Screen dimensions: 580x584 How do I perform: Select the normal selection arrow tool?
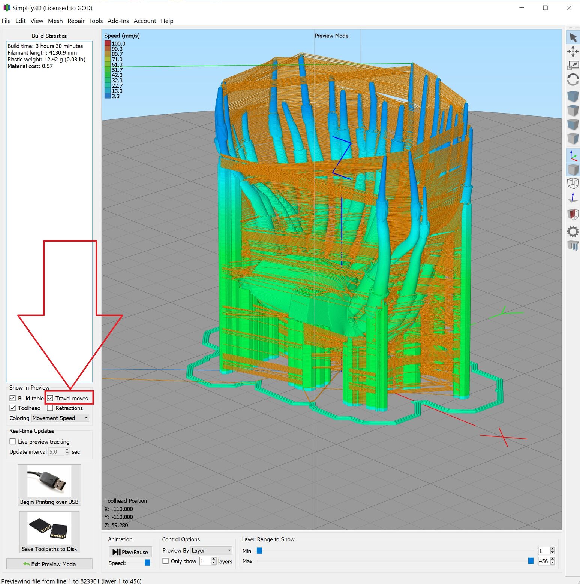(x=573, y=37)
